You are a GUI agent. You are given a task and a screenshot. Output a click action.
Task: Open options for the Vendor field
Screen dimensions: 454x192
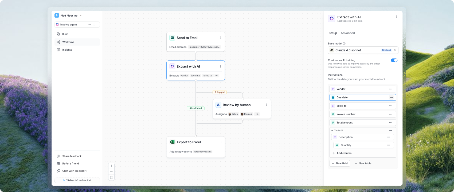(391, 89)
